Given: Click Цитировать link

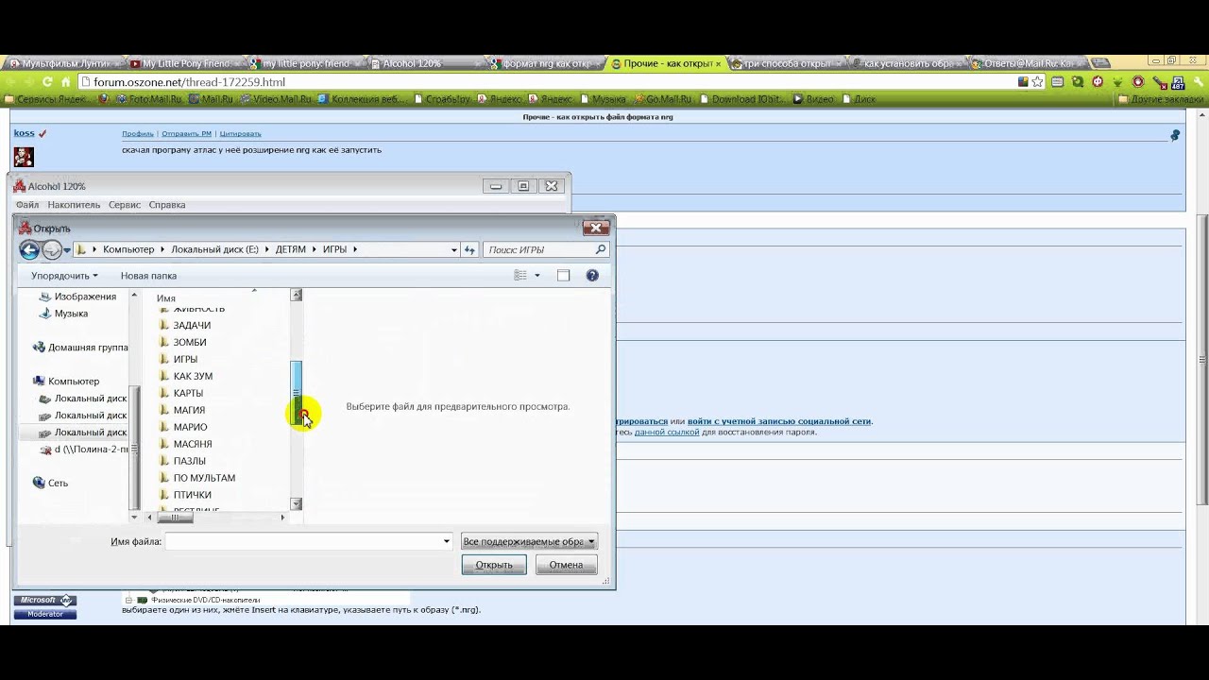Looking at the screenshot, I should coord(240,134).
